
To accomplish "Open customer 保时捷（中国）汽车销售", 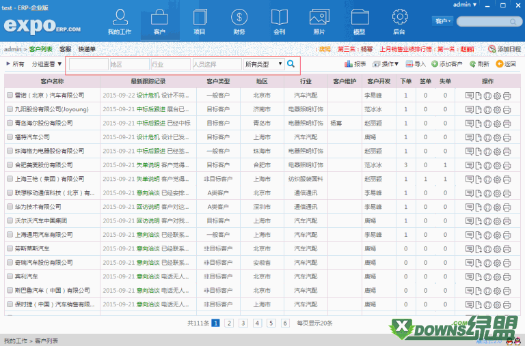I will pyautogui.click(x=55, y=304).
